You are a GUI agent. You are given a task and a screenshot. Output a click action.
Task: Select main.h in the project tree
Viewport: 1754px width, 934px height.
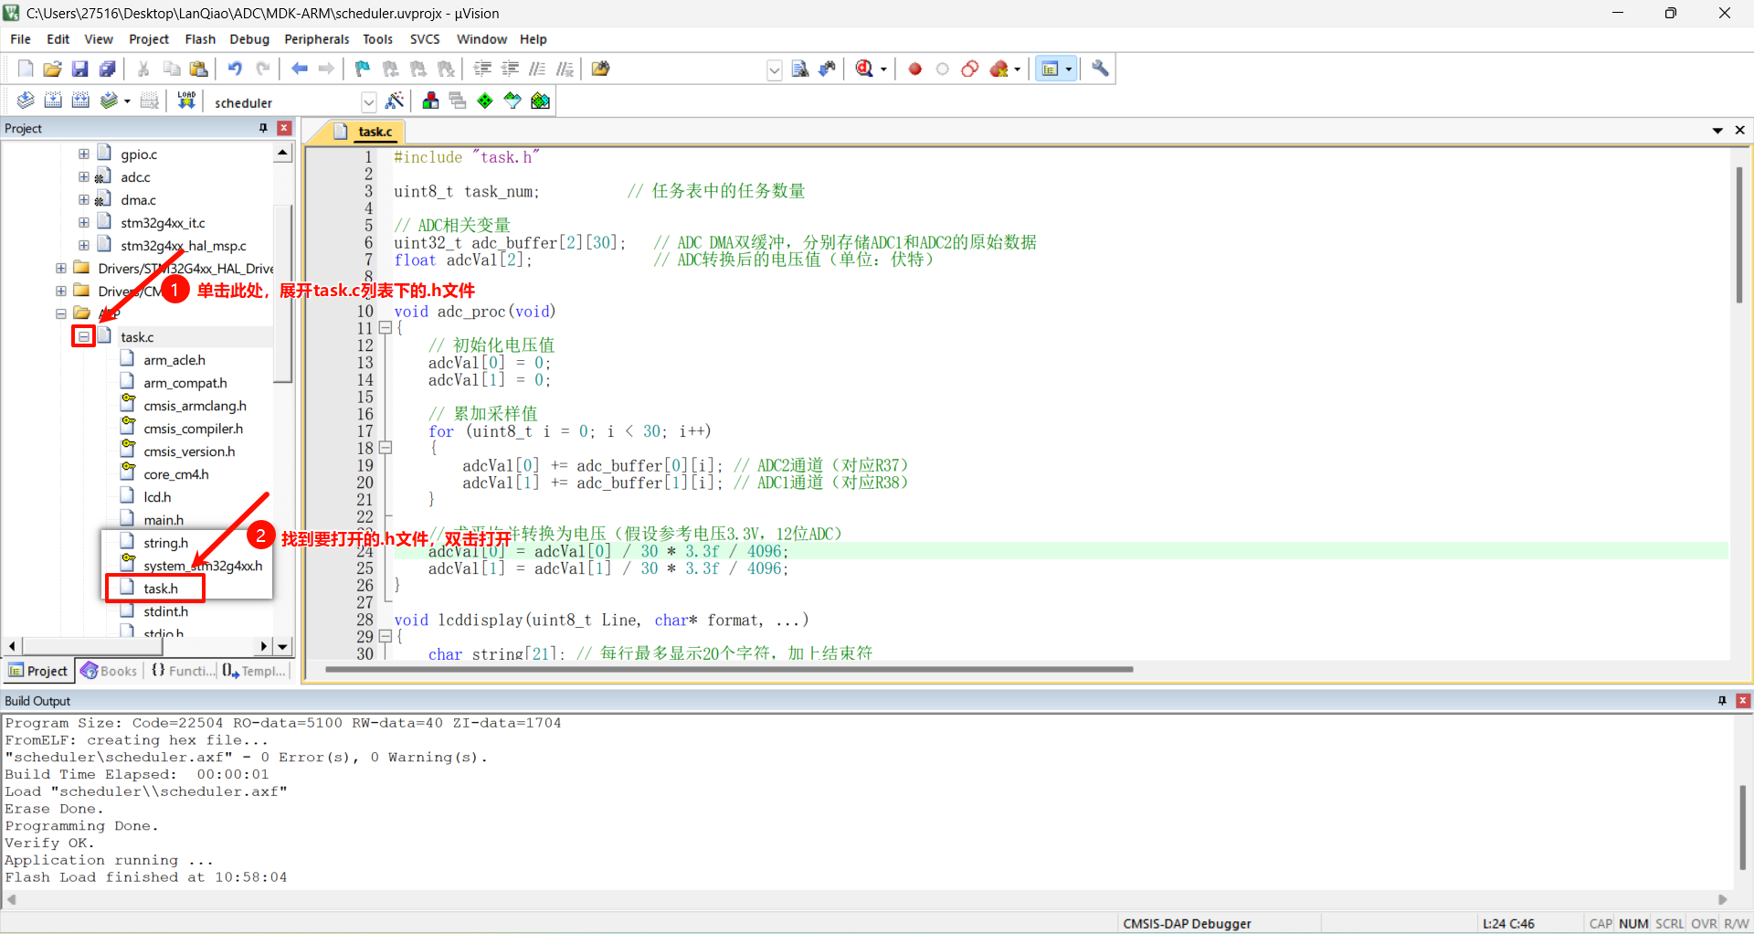[164, 520]
